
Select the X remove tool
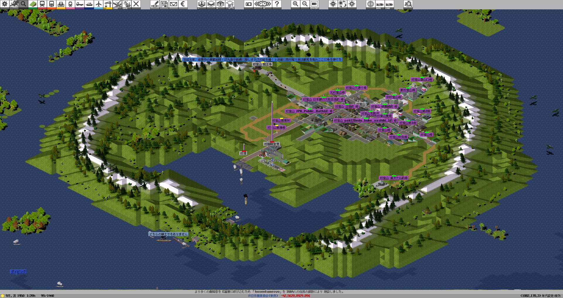136,4
